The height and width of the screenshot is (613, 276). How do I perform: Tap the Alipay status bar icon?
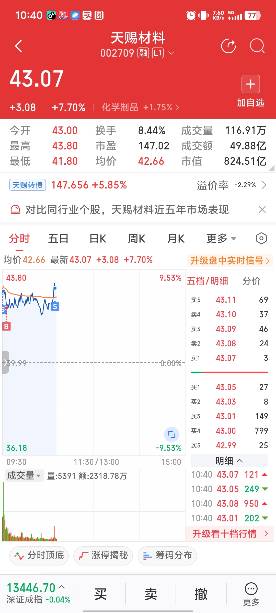[87, 15]
